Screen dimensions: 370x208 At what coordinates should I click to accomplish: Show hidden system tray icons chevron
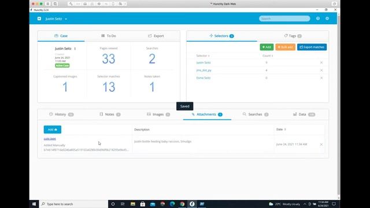305,204
